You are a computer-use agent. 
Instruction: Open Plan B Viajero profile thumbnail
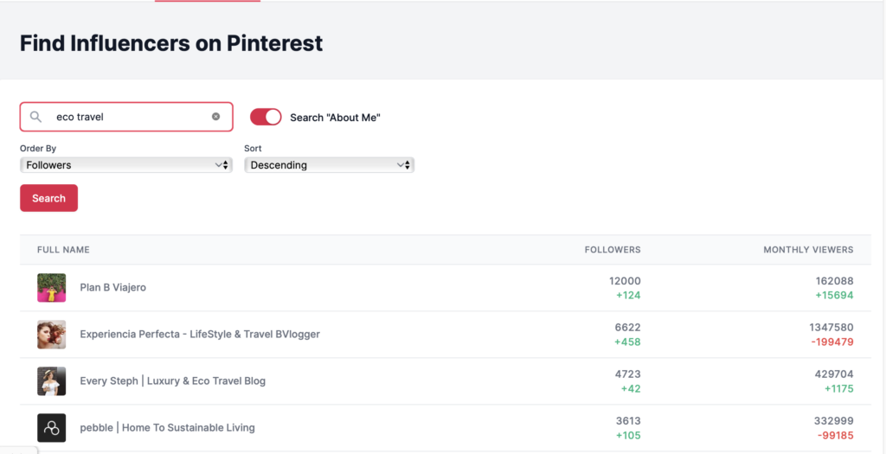[51, 287]
